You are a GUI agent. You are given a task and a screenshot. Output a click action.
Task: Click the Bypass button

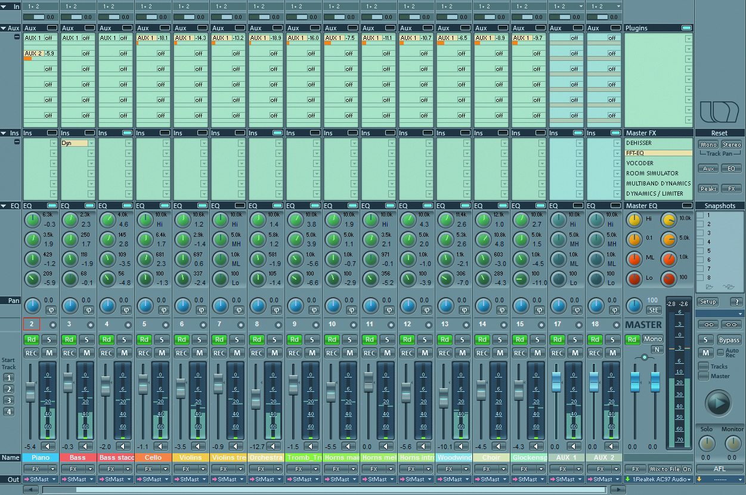[x=729, y=340]
